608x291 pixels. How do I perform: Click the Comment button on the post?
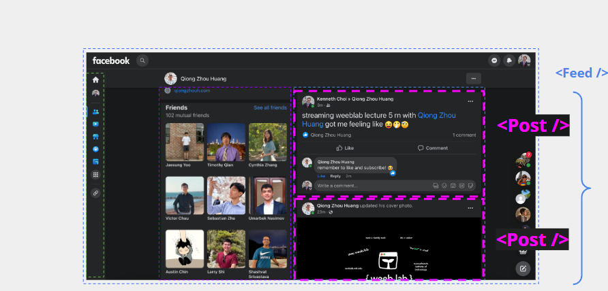[x=433, y=148]
